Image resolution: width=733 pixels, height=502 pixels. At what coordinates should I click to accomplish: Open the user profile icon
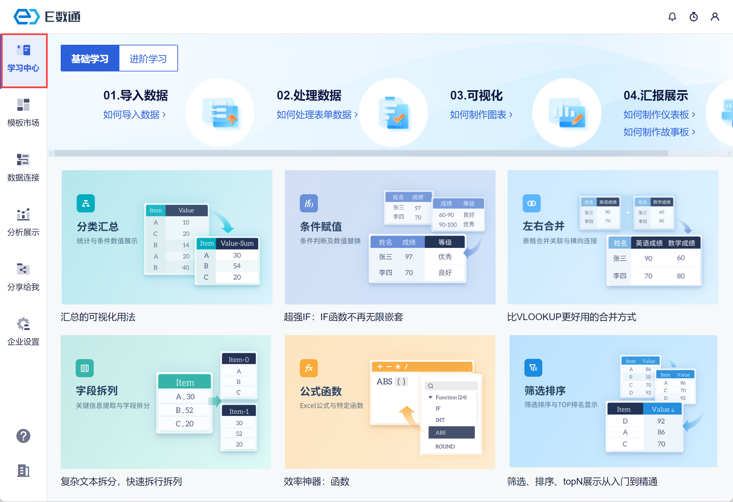pos(715,17)
